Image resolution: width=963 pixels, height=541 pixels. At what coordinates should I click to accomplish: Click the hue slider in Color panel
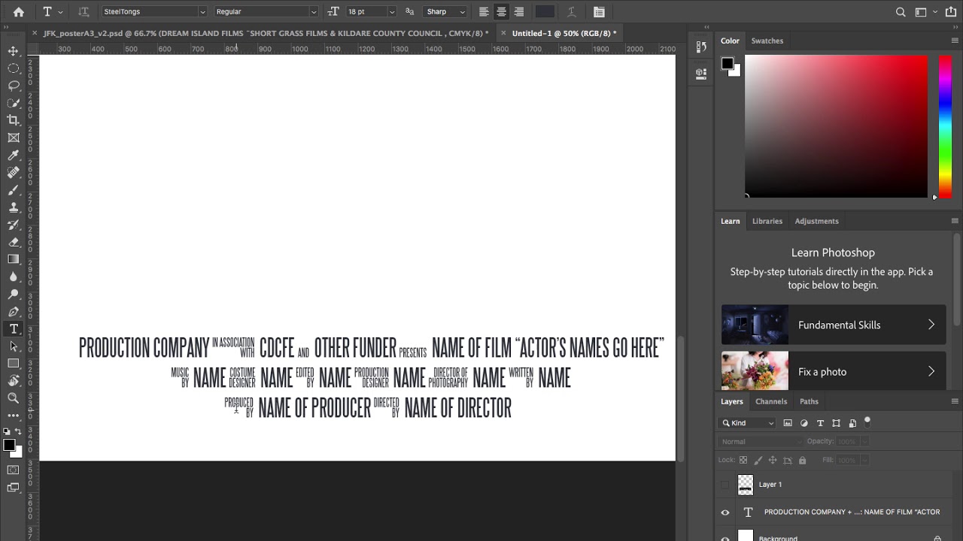(x=945, y=127)
